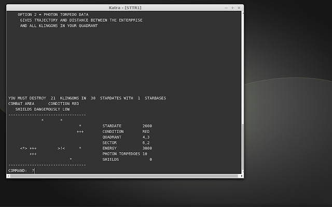This screenshot has height=207, width=332.
Task: Click the ENERGY label
Action: (x=109, y=148)
